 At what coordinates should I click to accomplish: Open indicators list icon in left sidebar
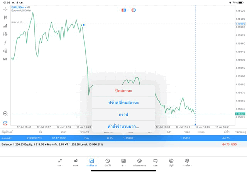5,26
